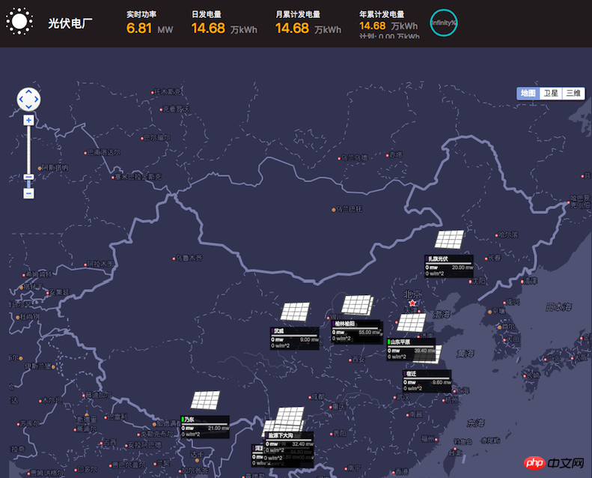Click the 21.00 mw capacity on 乃东
The image size is (592, 478).
coord(219,428)
